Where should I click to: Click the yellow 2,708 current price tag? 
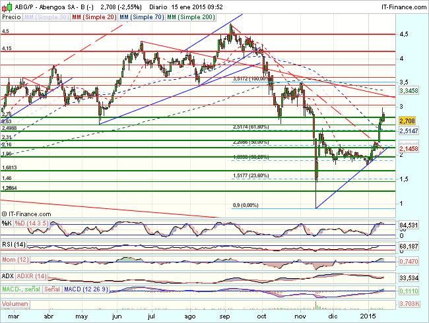tap(407, 121)
